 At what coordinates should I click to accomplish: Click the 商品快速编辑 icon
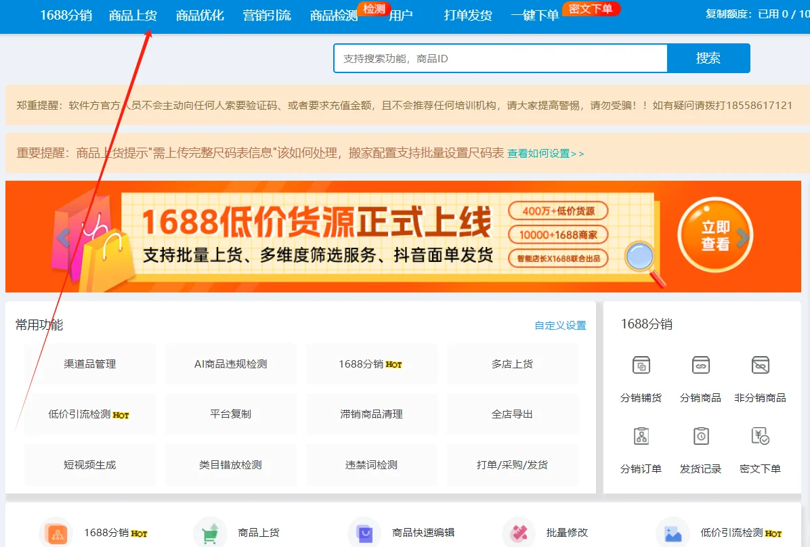364,532
